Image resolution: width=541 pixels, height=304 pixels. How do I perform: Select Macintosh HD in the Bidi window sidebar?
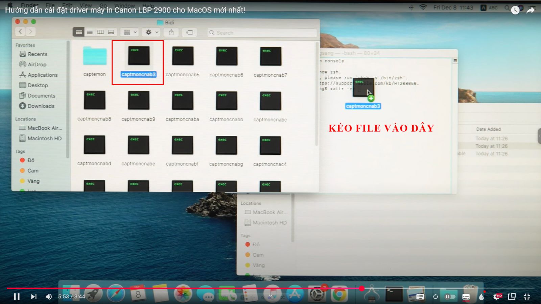pyautogui.click(x=41, y=138)
